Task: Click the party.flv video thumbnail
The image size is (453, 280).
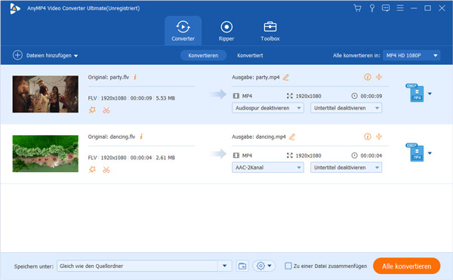Action: 45,94
